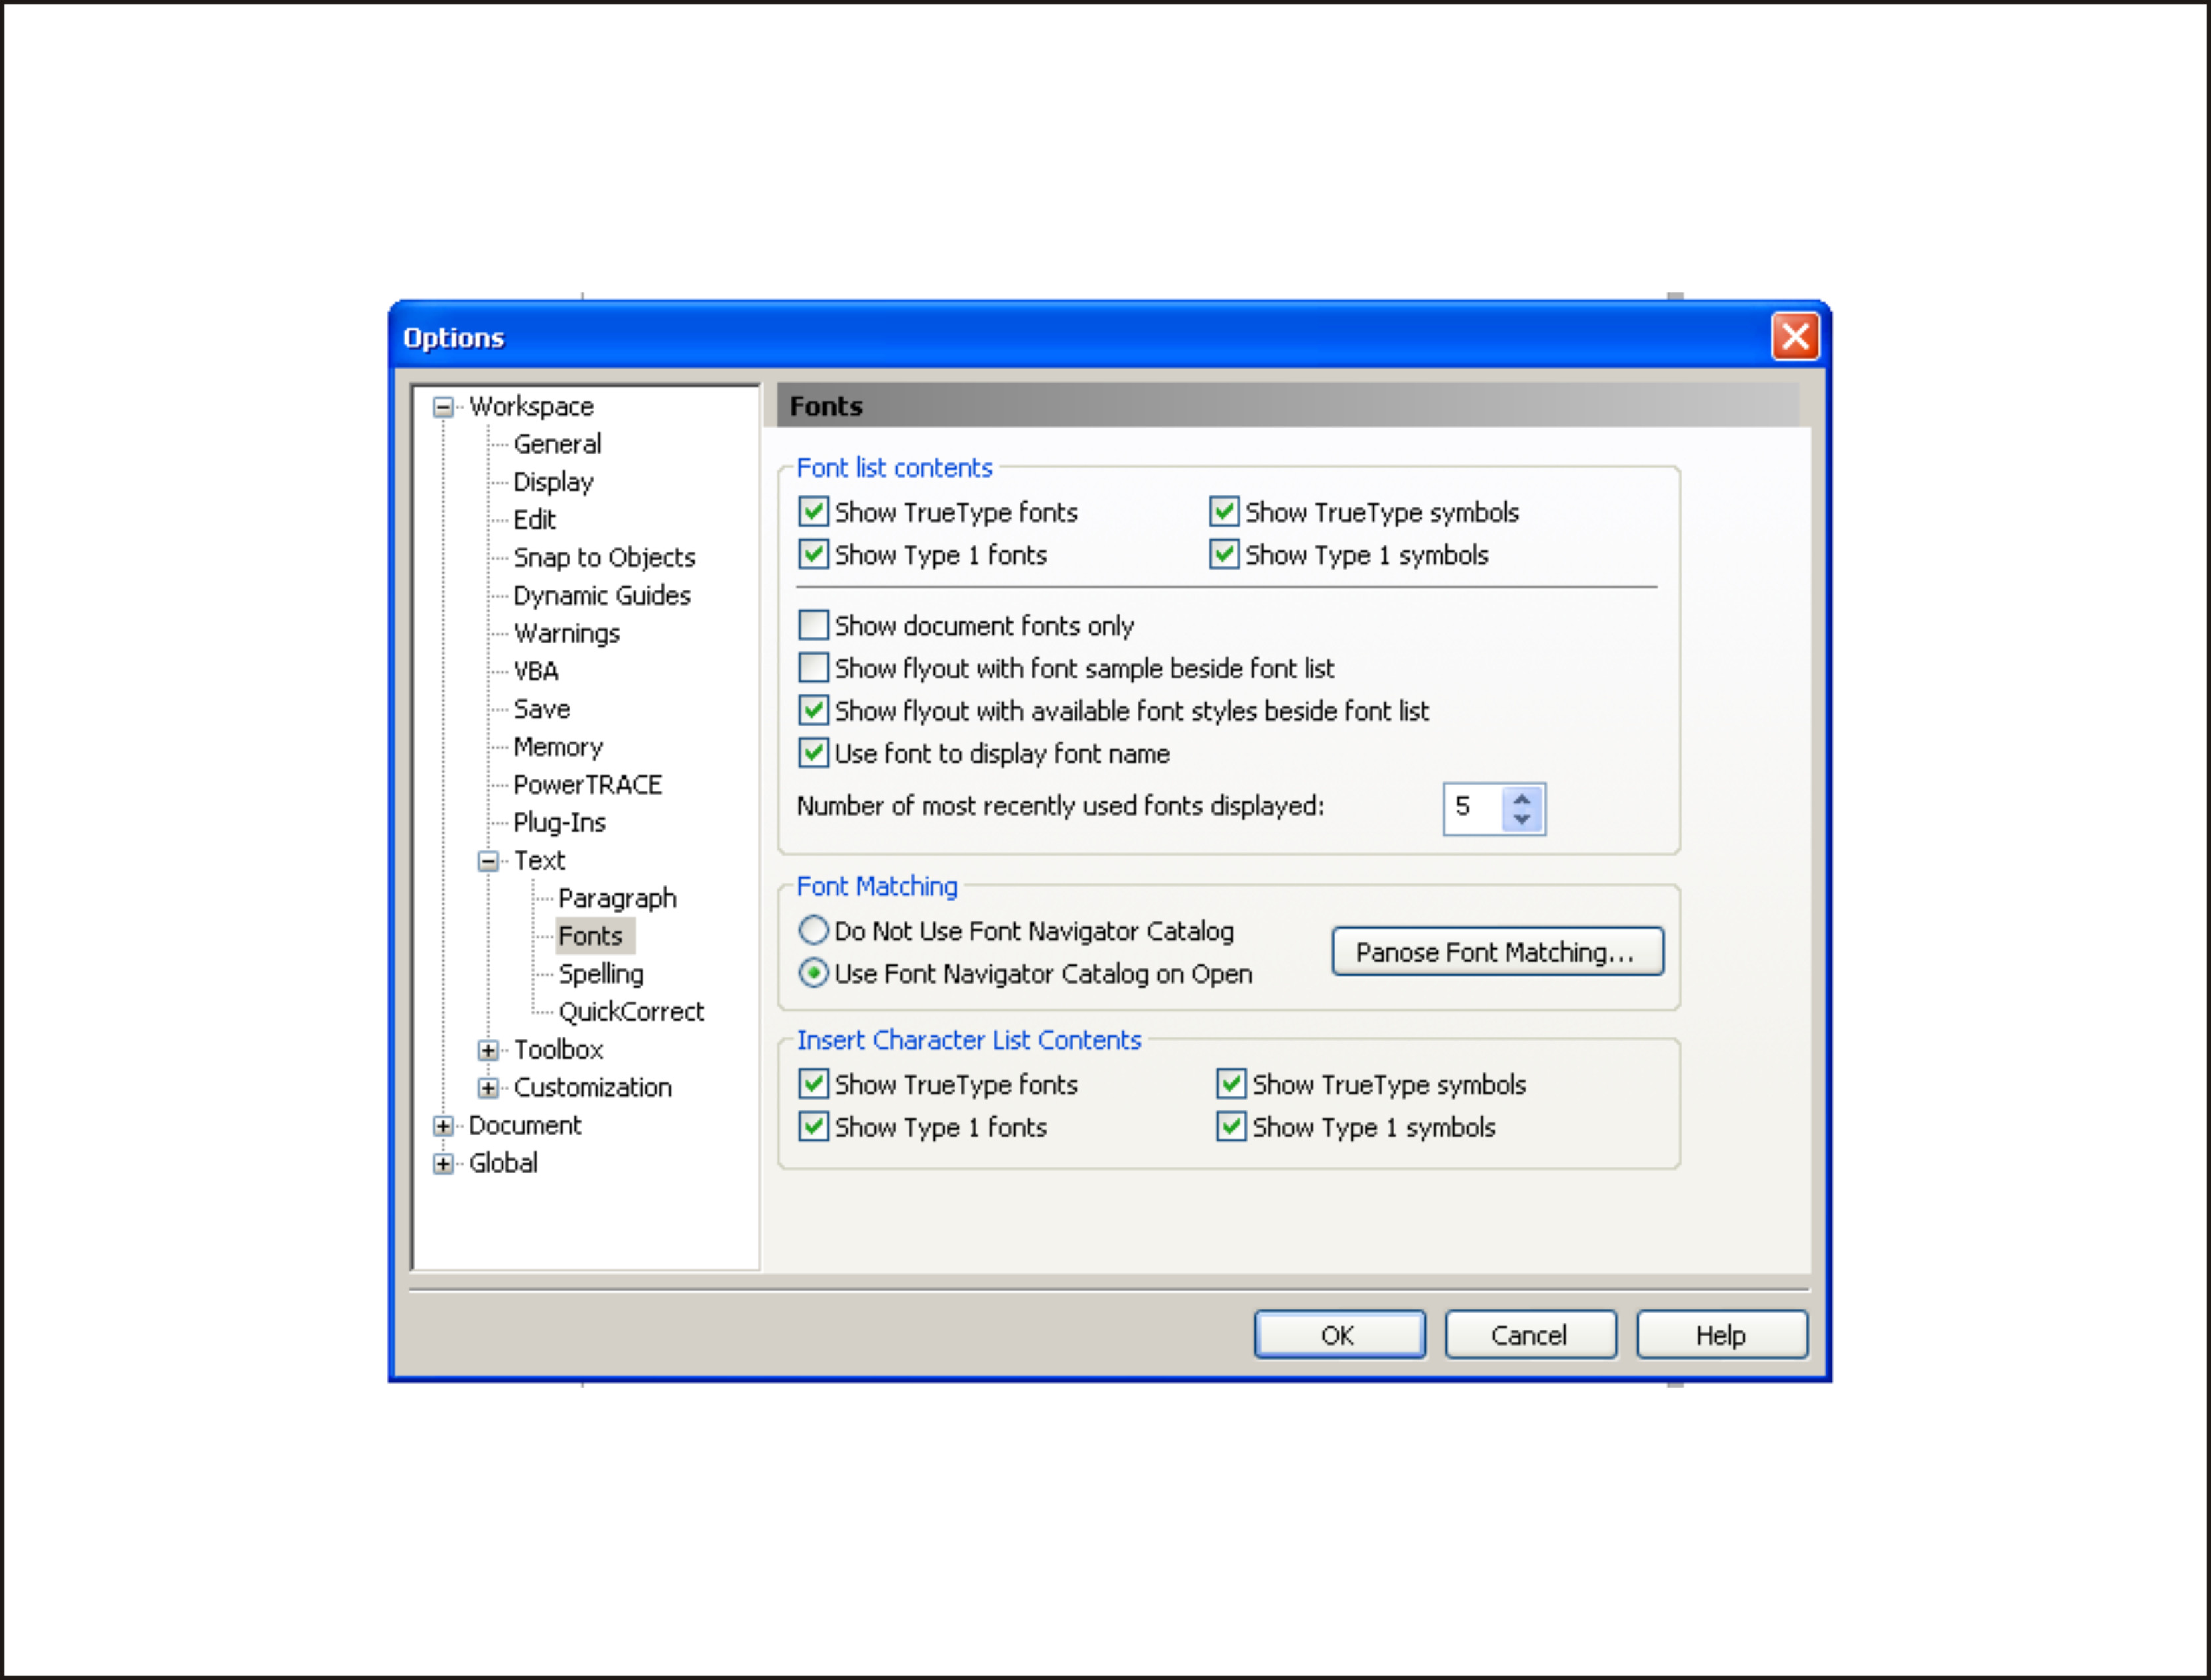This screenshot has height=1680, width=2211.
Task: Enable Show document fonts only checkbox
Action: point(814,626)
